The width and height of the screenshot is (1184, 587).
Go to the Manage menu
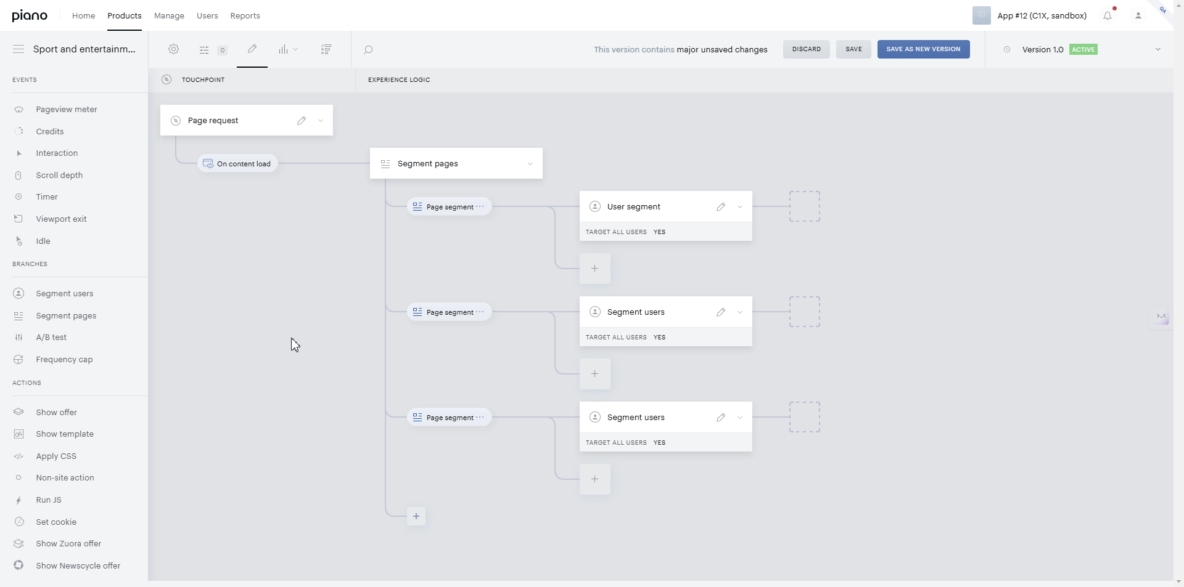169,16
